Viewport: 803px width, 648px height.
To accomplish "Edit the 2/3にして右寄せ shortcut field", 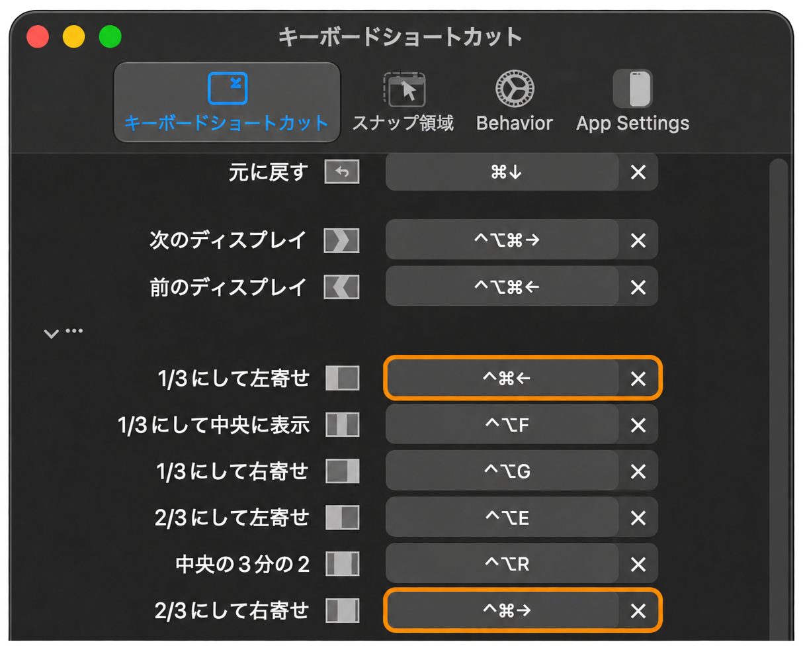I will tap(503, 610).
